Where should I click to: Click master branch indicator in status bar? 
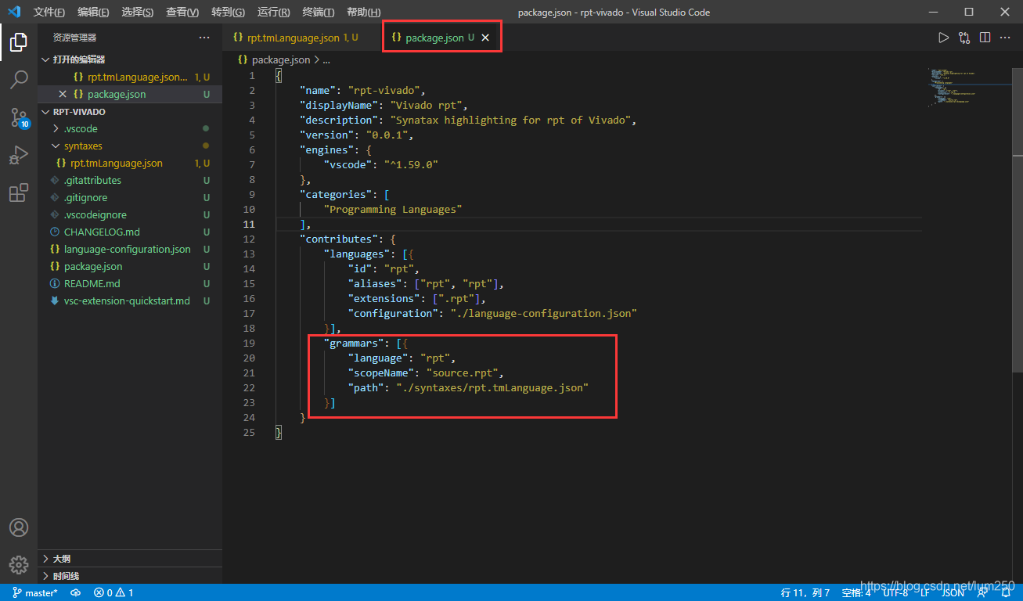pos(35,593)
